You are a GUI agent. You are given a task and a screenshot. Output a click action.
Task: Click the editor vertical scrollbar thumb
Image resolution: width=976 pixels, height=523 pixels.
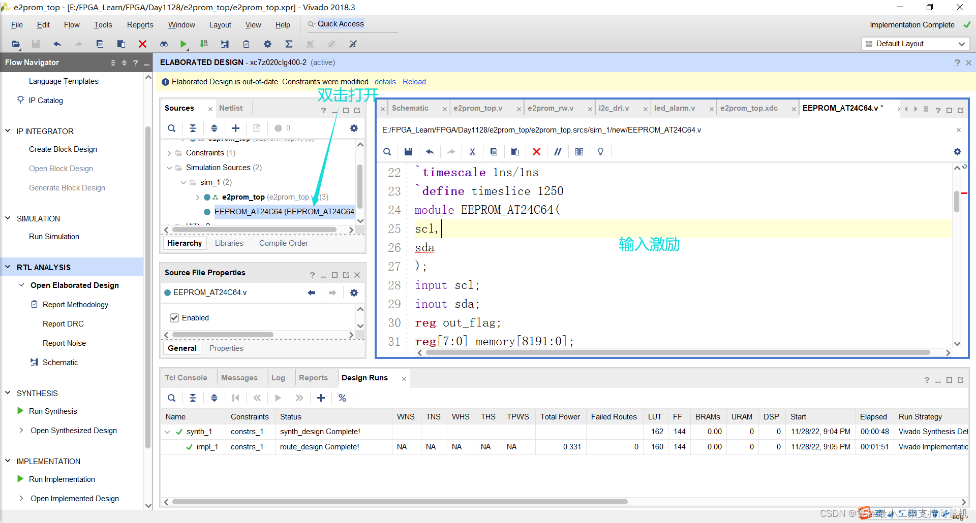[x=957, y=202]
